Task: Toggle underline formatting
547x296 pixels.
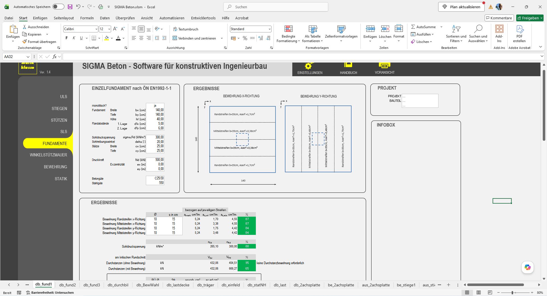Action: pos(81,38)
